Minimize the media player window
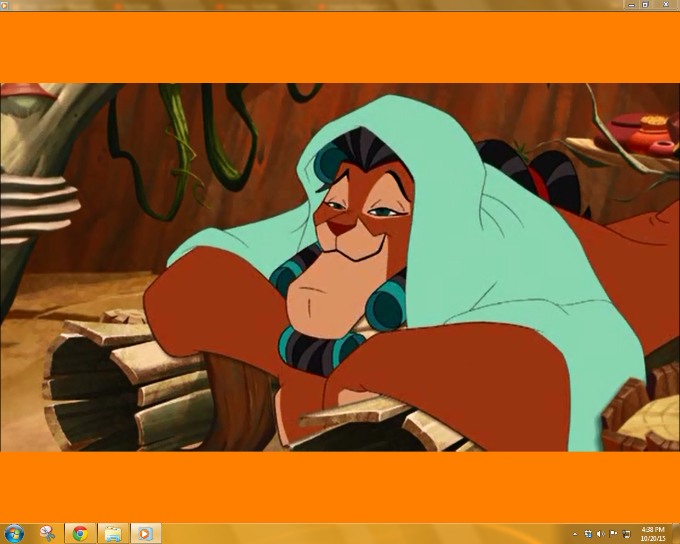This screenshot has height=544, width=680. (x=632, y=5)
